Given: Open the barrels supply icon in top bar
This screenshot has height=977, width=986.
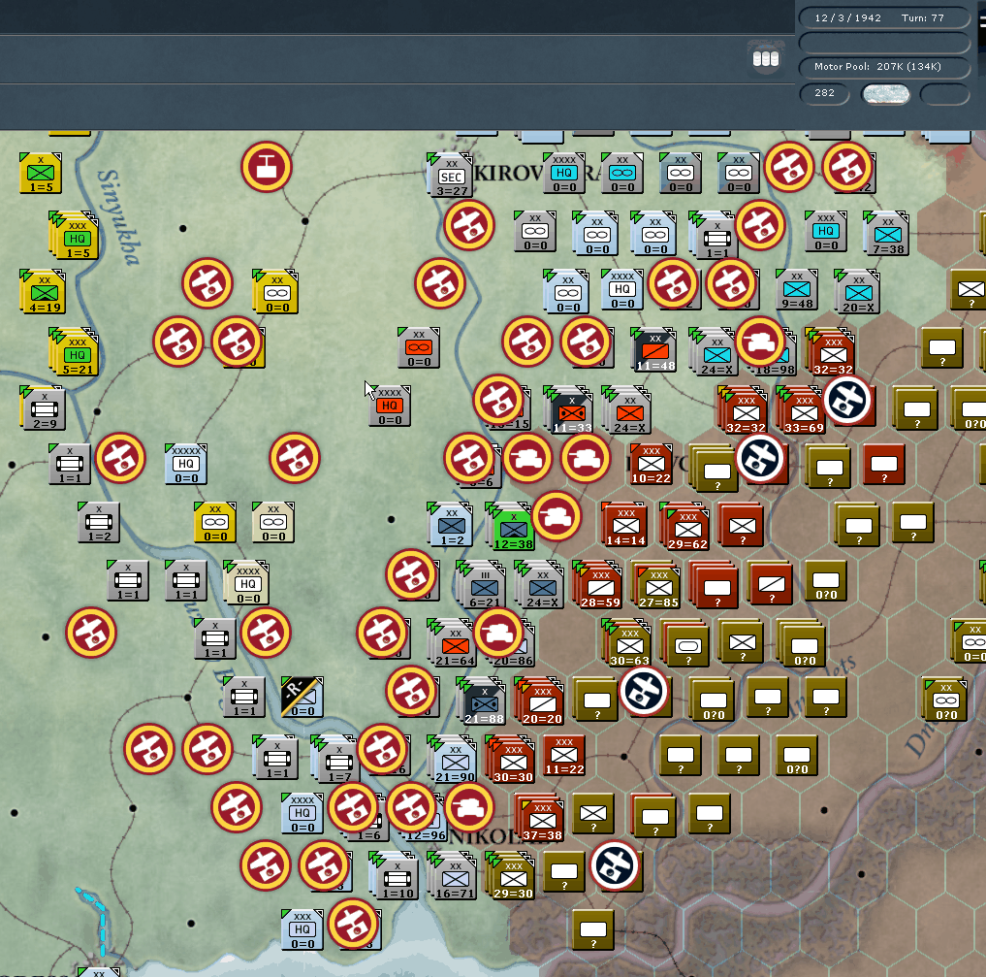Looking at the screenshot, I should click(765, 59).
